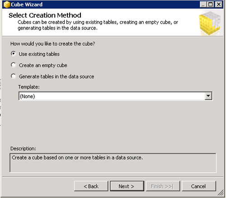Image resolution: width=226 pixels, height=198 pixels.
Task: Go back with the '< Back' button
Action: (91, 186)
